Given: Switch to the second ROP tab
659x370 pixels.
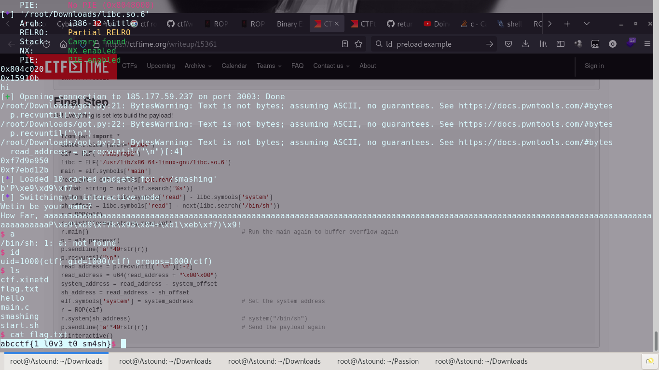Looking at the screenshot, I should click(x=253, y=24).
